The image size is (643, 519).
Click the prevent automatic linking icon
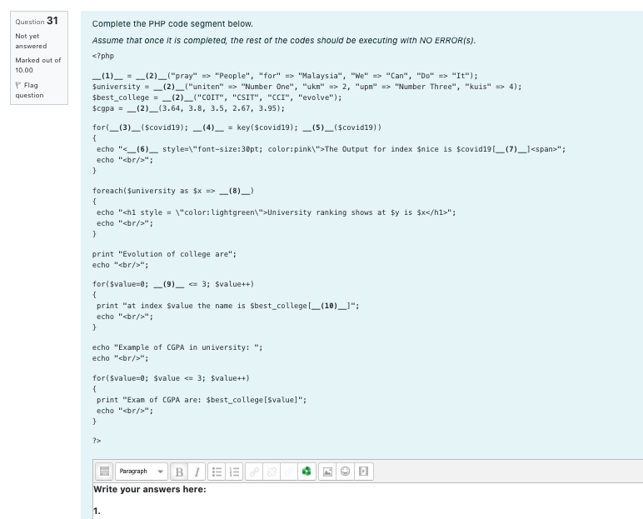point(289,472)
